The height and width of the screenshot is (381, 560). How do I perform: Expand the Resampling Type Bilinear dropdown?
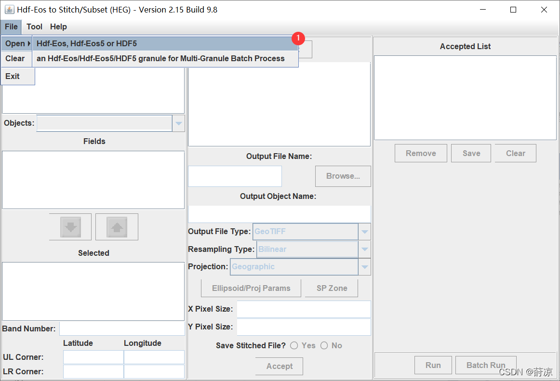point(364,249)
